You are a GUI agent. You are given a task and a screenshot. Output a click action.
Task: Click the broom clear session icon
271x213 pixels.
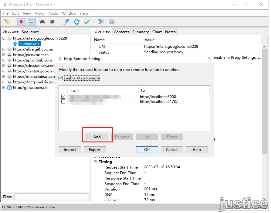point(7,22)
